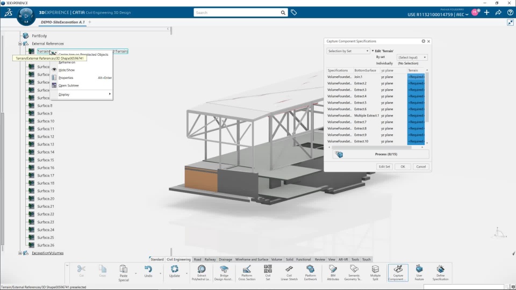Click the Cut tool icon
Viewport: 516px width, 290px height.
[81, 269]
